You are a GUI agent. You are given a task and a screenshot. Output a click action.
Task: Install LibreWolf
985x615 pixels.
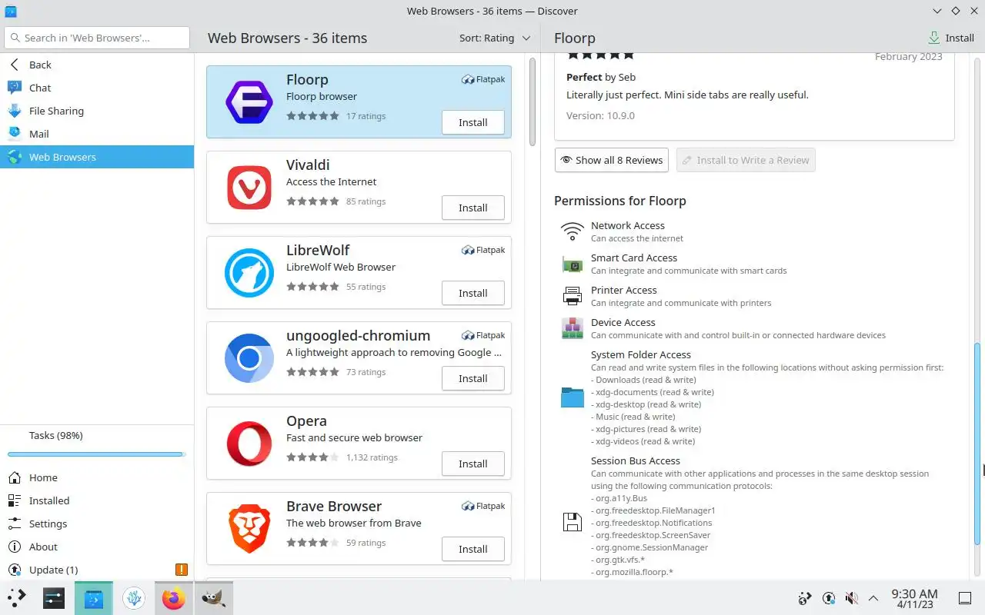473,293
